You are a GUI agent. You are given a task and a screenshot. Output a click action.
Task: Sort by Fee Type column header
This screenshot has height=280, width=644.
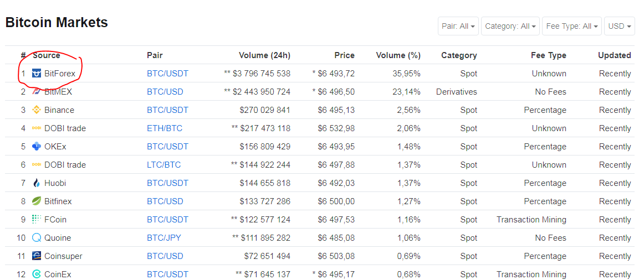point(548,55)
